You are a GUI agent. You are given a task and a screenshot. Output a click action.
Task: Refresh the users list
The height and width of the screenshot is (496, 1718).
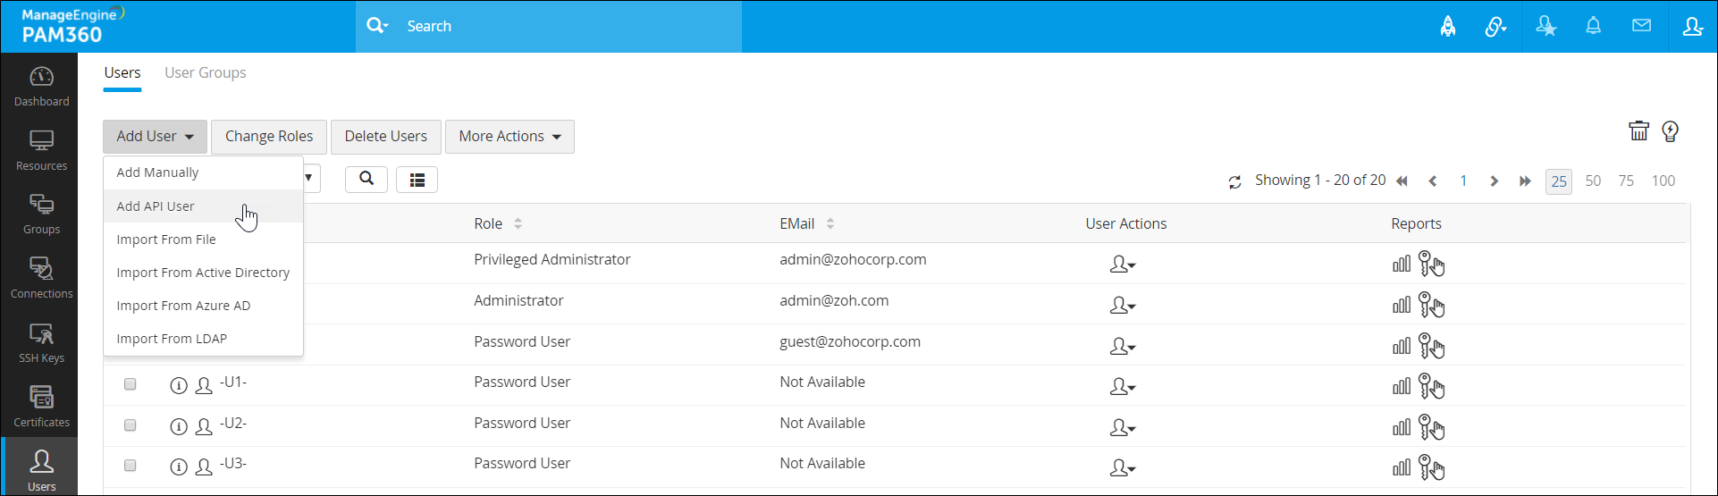(x=1234, y=181)
